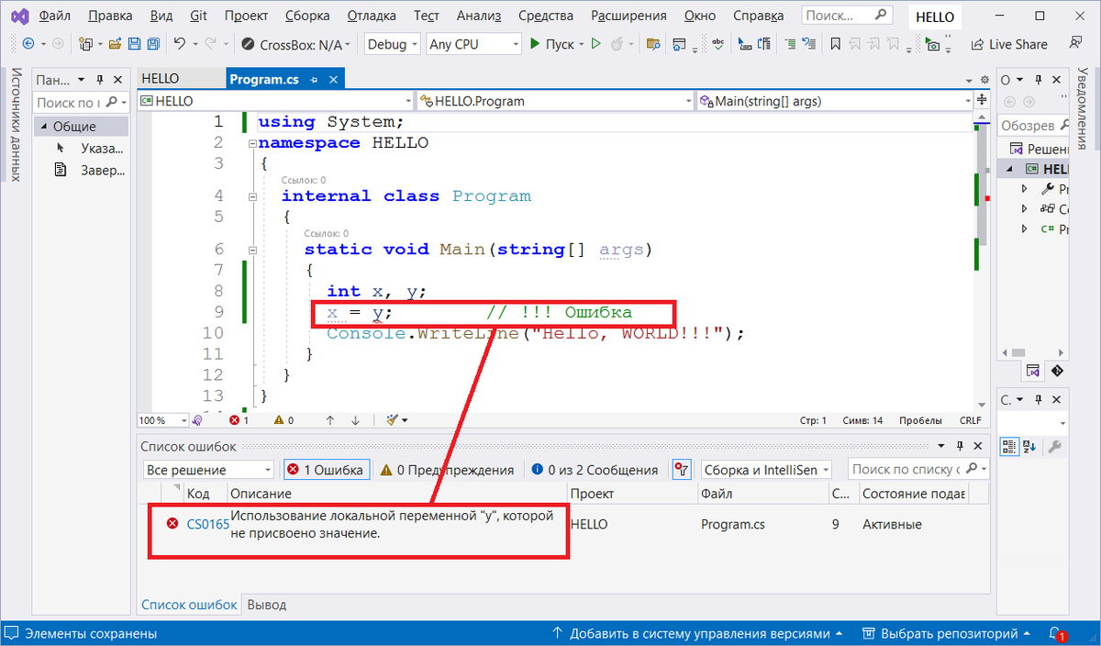Close the Program.cs tab
Viewport: 1101px width, 646px height.
click(332, 80)
